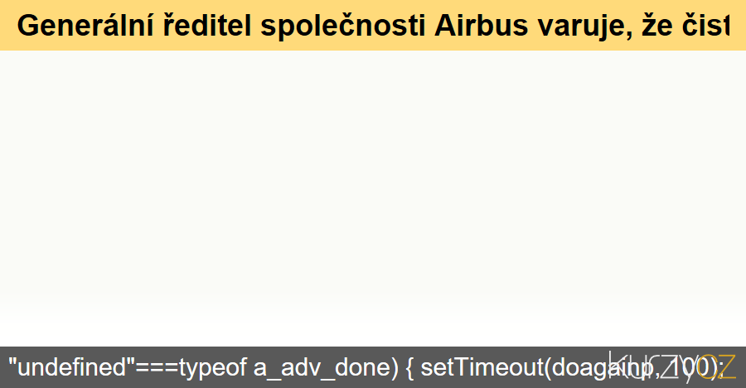Click the word 'Airbus' in the headline

pyautogui.click(x=481, y=25)
